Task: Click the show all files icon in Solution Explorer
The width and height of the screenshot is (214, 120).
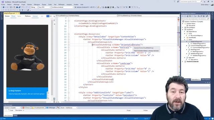Action: click(204, 16)
